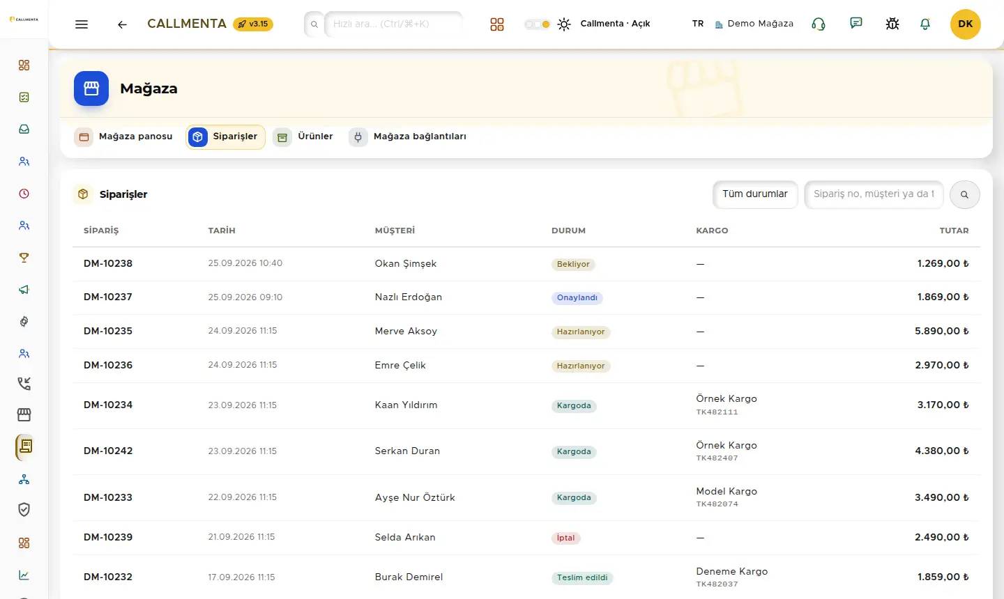Click the TARİH column header
Image resolution: width=1004 pixels, height=599 pixels.
click(x=222, y=231)
